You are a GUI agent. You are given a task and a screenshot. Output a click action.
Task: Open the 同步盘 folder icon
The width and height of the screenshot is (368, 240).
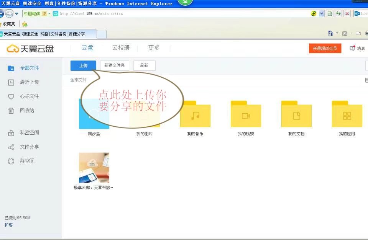(94, 114)
